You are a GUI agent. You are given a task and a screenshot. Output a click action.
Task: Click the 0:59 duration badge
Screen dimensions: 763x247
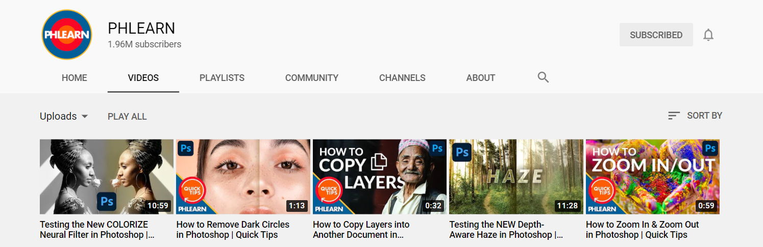tap(706, 206)
